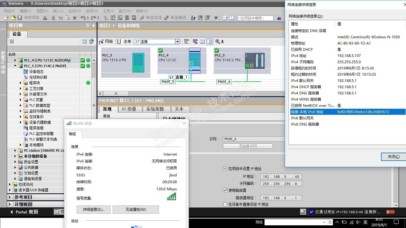The image size is (406, 228).
Task: Click the paste icon in toolbar
Action: pyautogui.click(x=67, y=18)
